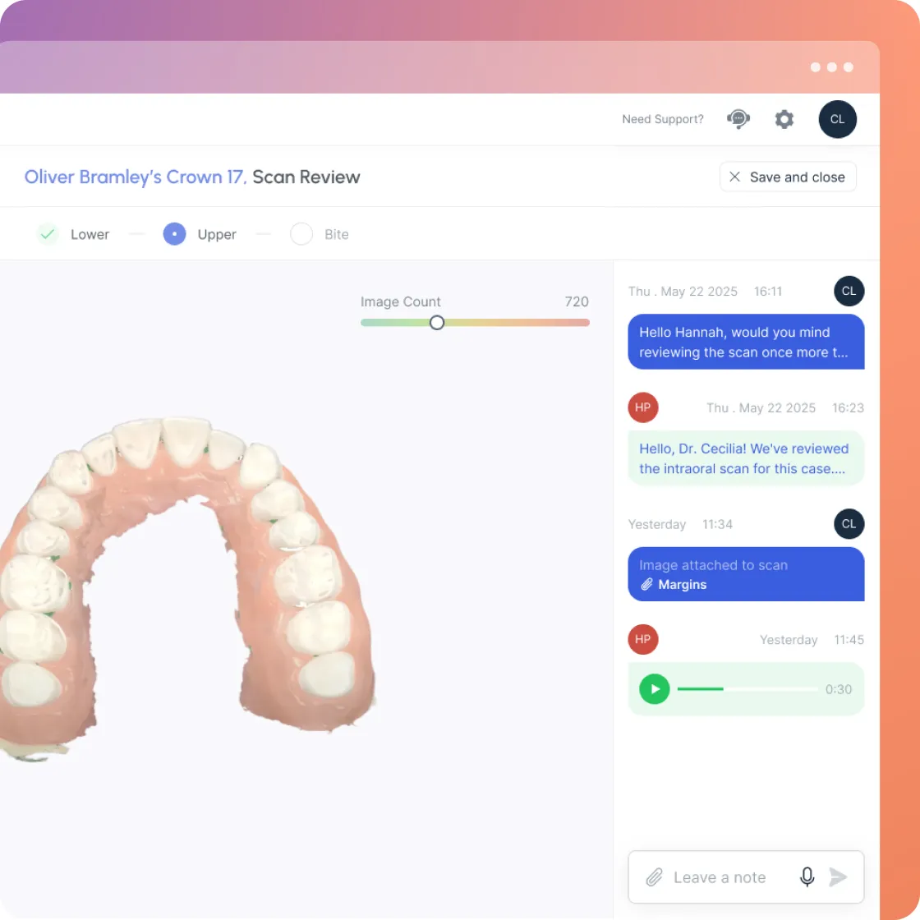Viewport: 920px width, 920px height.
Task: Go to the Bite scan step
Action: pyautogui.click(x=336, y=234)
